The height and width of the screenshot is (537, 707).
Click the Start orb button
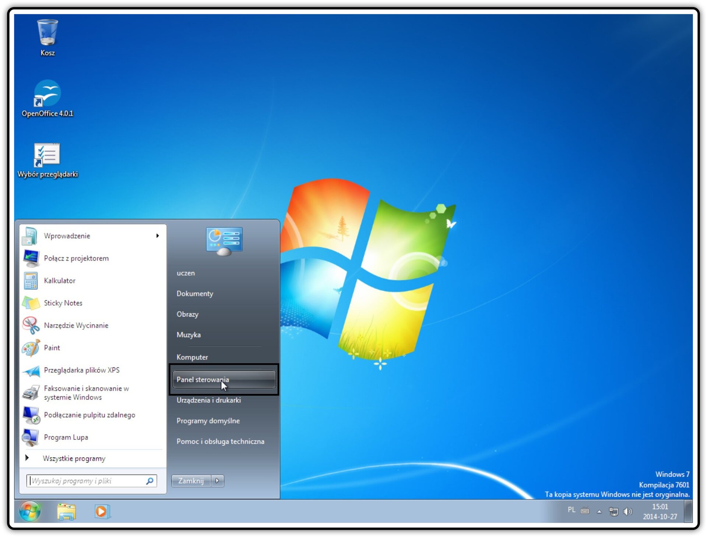coord(30,511)
